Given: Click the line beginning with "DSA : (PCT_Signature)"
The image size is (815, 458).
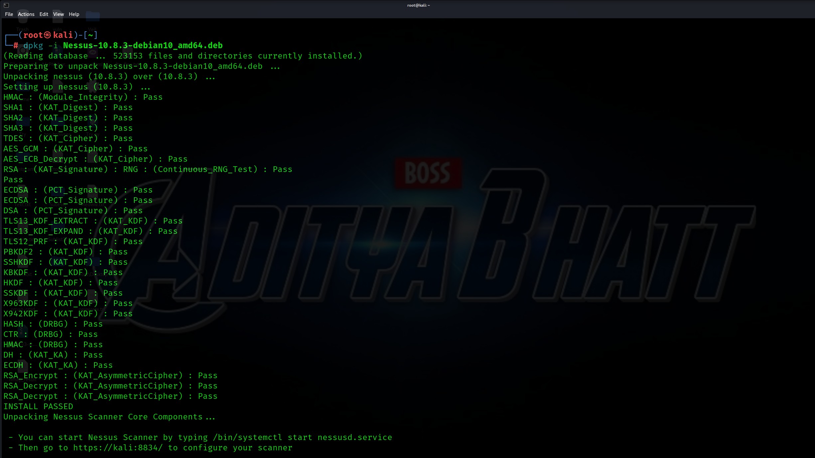Looking at the screenshot, I should click(x=73, y=211).
